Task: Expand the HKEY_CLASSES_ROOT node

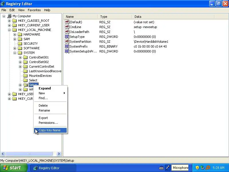Action: pyautogui.click(x=9, y=21)
